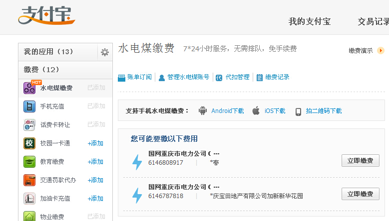This screenshot has width=389, height=221.
Task: Open 交易记录 in top navigation
Action: coord(373,21)
